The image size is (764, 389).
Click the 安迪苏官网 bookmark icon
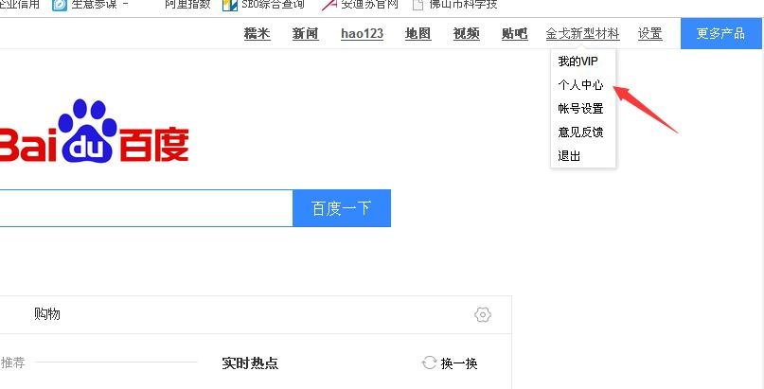coord(329,5)
